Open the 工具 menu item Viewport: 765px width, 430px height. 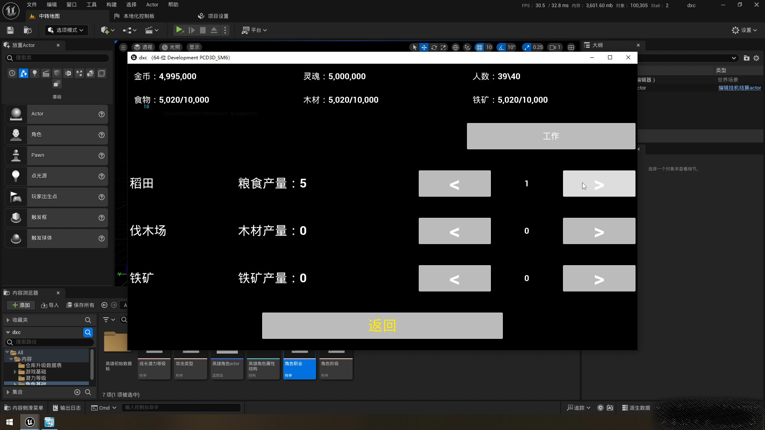(90, 5)
